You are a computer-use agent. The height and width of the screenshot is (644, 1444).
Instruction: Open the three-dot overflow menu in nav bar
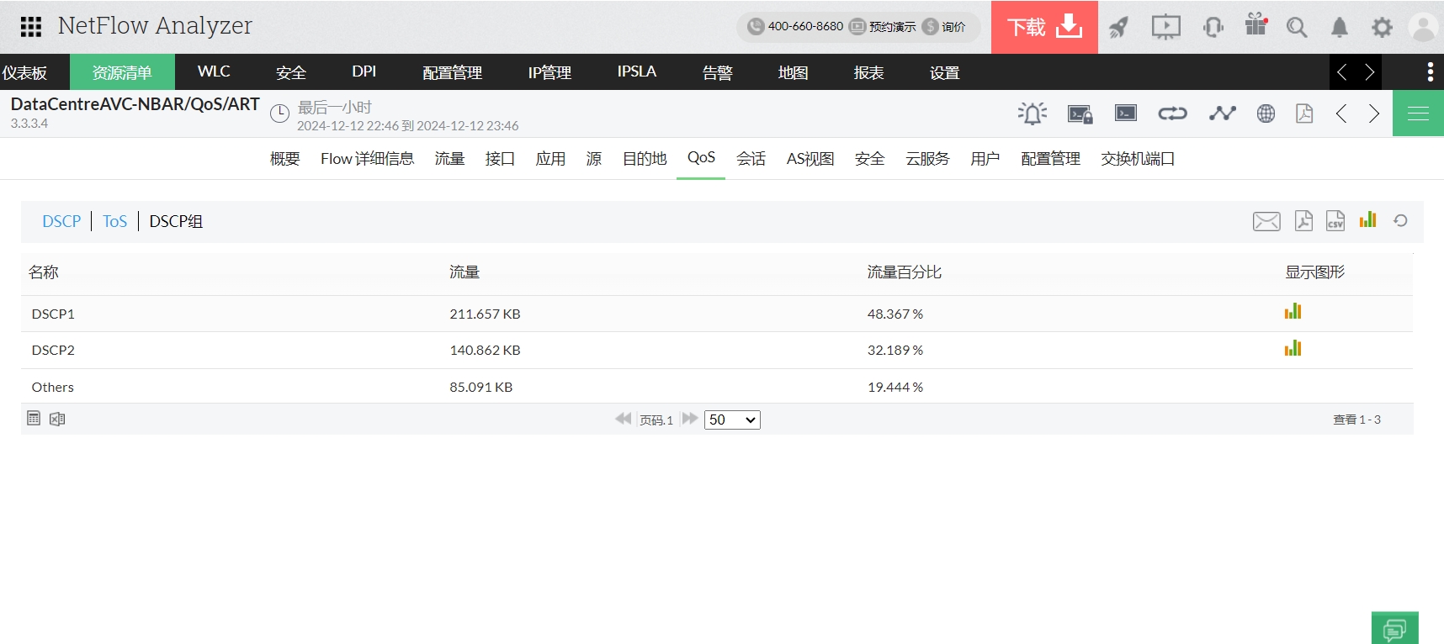pos(1430,72)
